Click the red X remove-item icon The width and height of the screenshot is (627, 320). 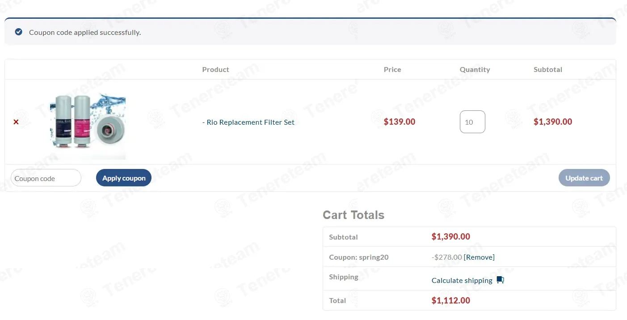click(x=16, y=122)
